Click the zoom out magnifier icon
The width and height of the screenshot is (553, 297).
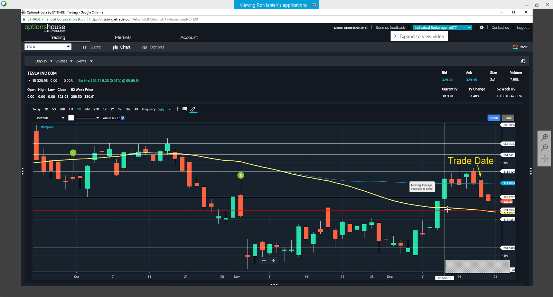[x=545, y=147]
